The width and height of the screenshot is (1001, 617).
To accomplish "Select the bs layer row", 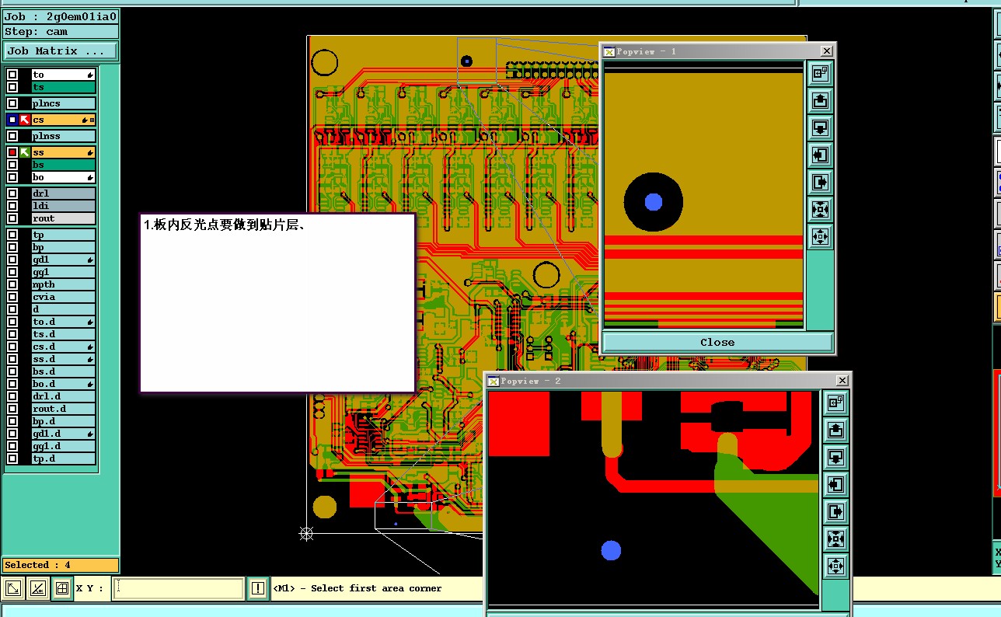I will [x=64, y=165].
